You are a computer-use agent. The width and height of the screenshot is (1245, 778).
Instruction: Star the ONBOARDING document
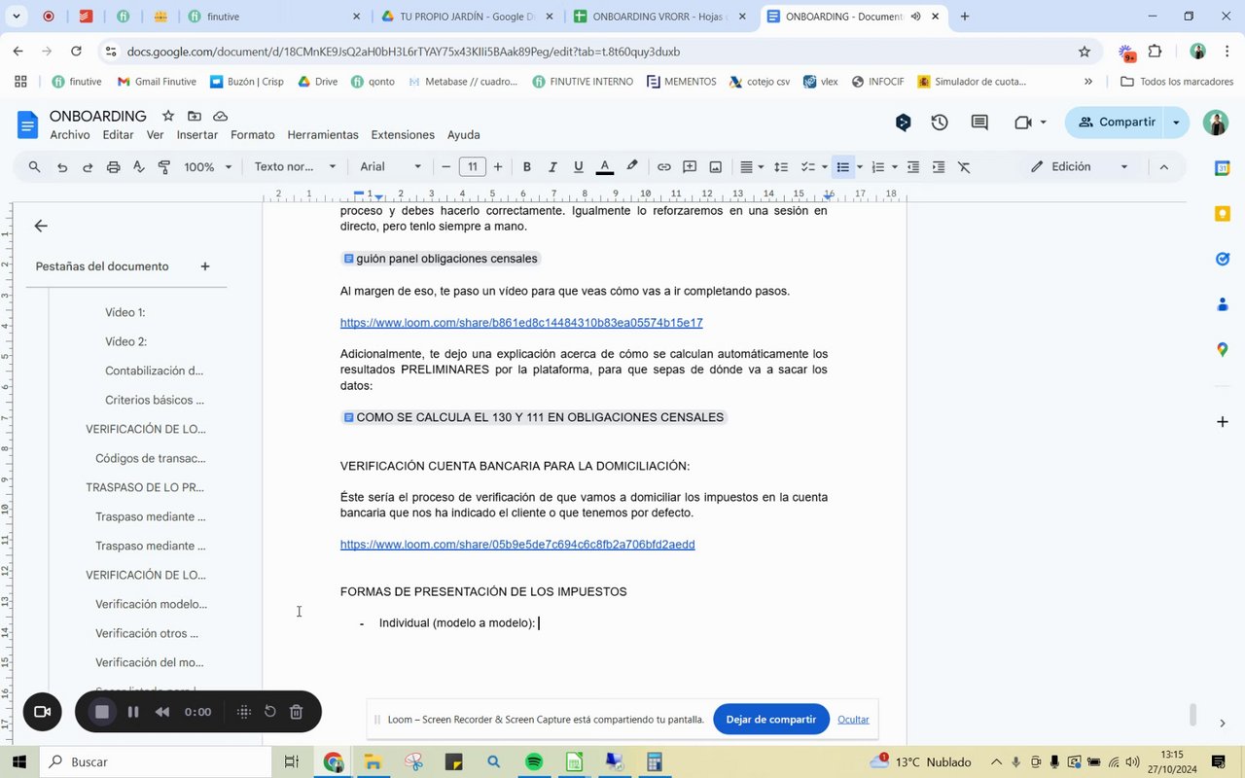168,116
